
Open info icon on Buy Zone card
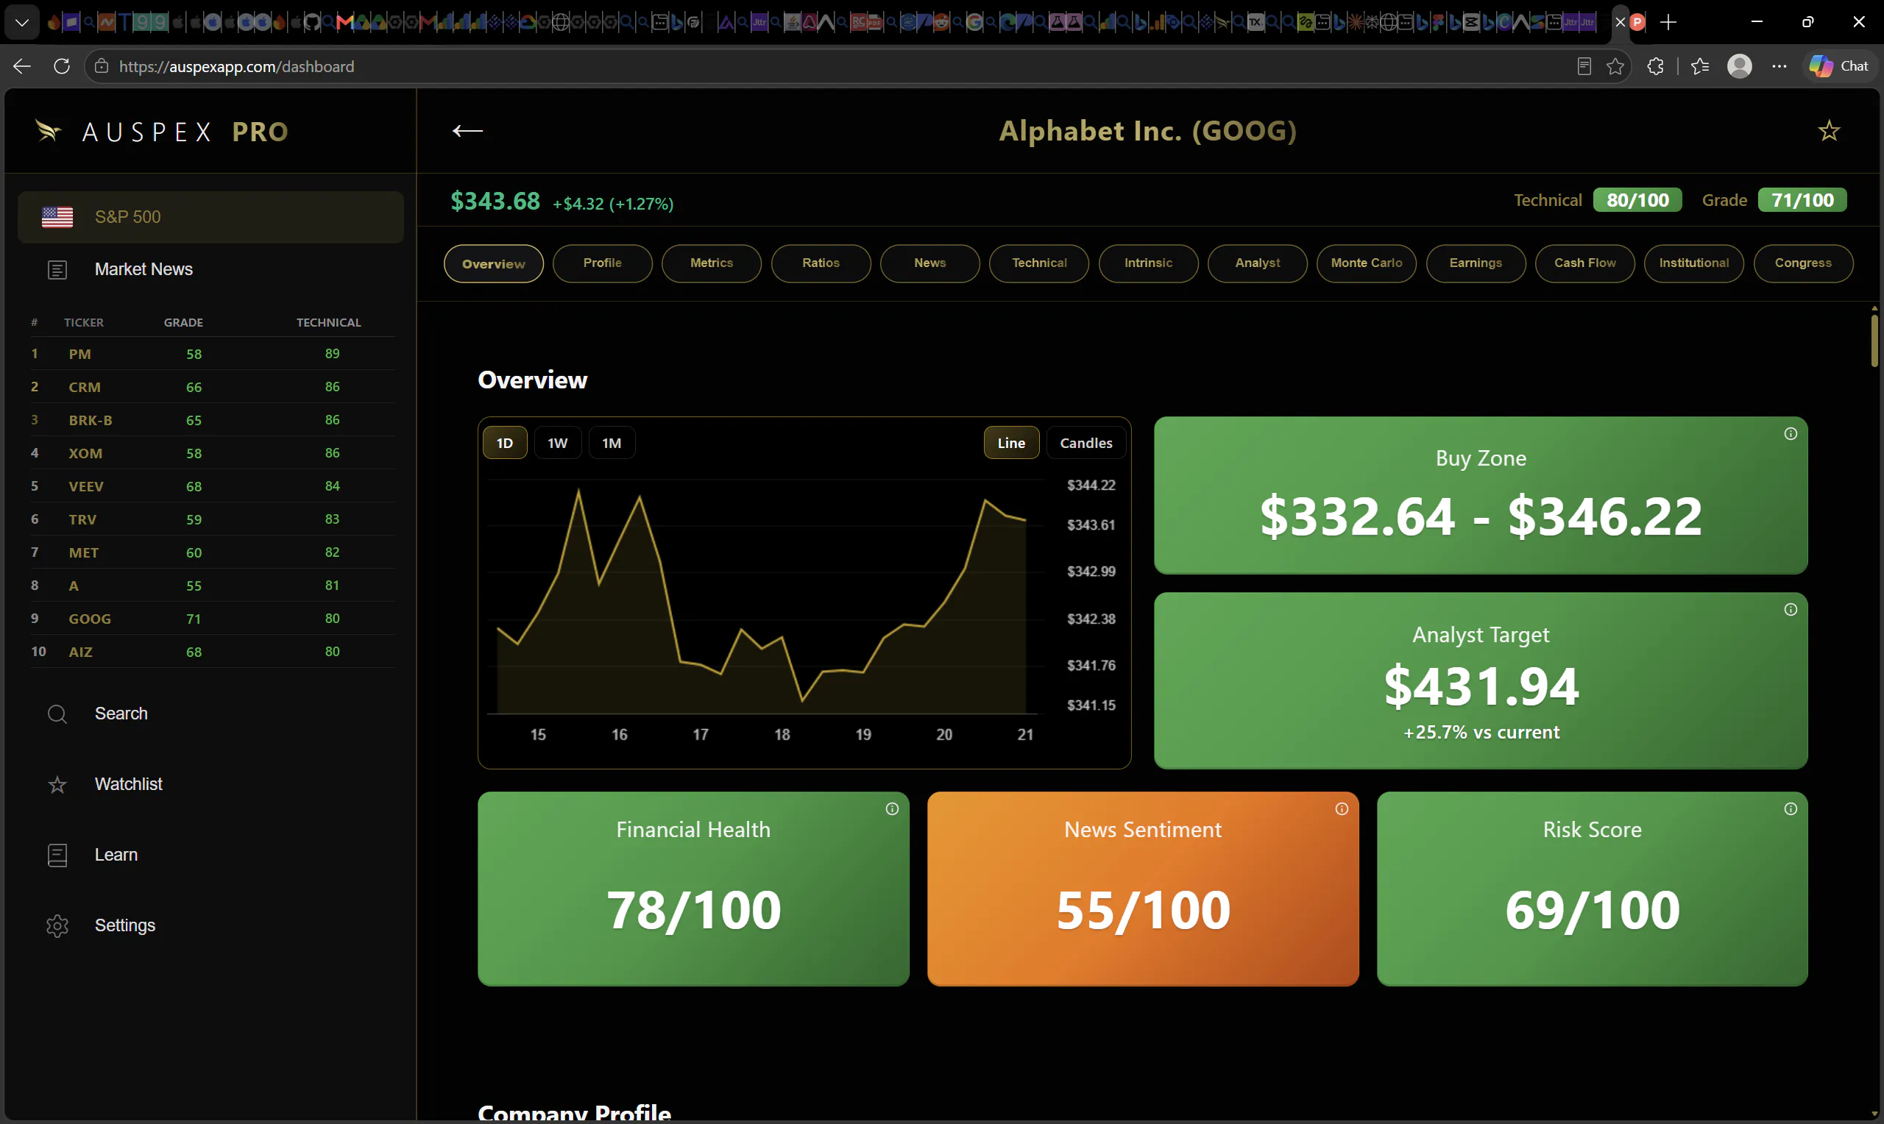pyautogui.click(x=1790, y=434)
